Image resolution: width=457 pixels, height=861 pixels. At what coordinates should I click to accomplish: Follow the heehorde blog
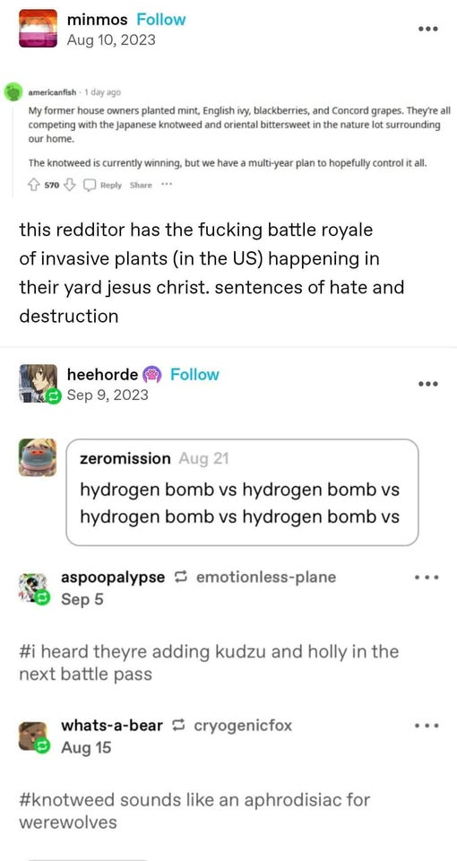pos(194,375)
